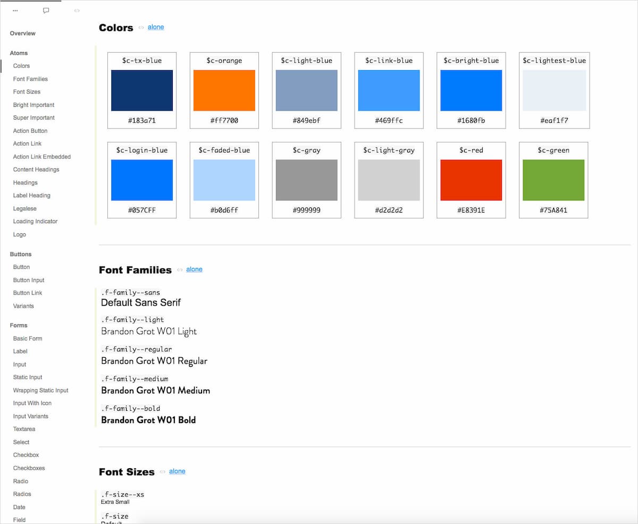Select Font Families in sidebar navigation

click(x=30, y=79)
